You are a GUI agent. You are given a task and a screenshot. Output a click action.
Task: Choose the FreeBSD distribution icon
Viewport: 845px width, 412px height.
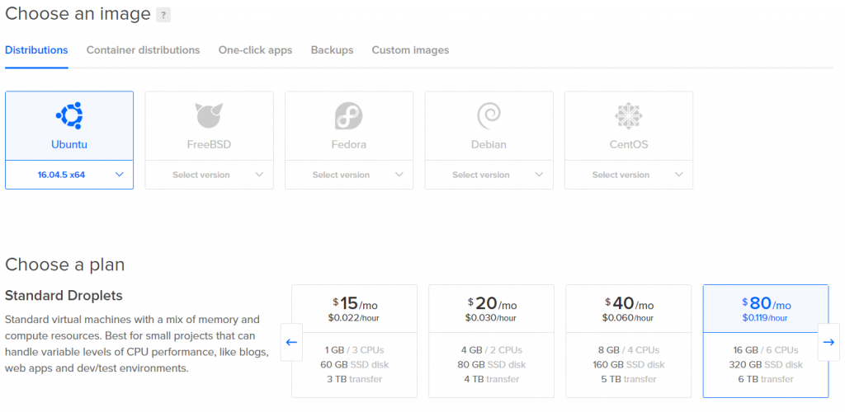209,115
